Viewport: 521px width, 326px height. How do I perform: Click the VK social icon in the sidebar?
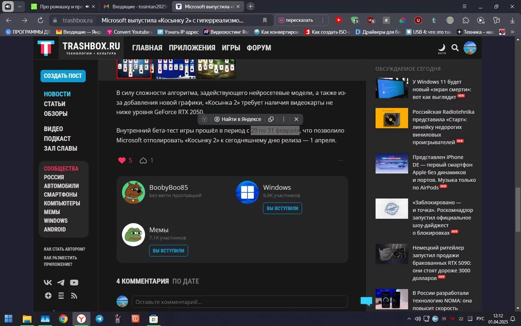click(48, 283)
